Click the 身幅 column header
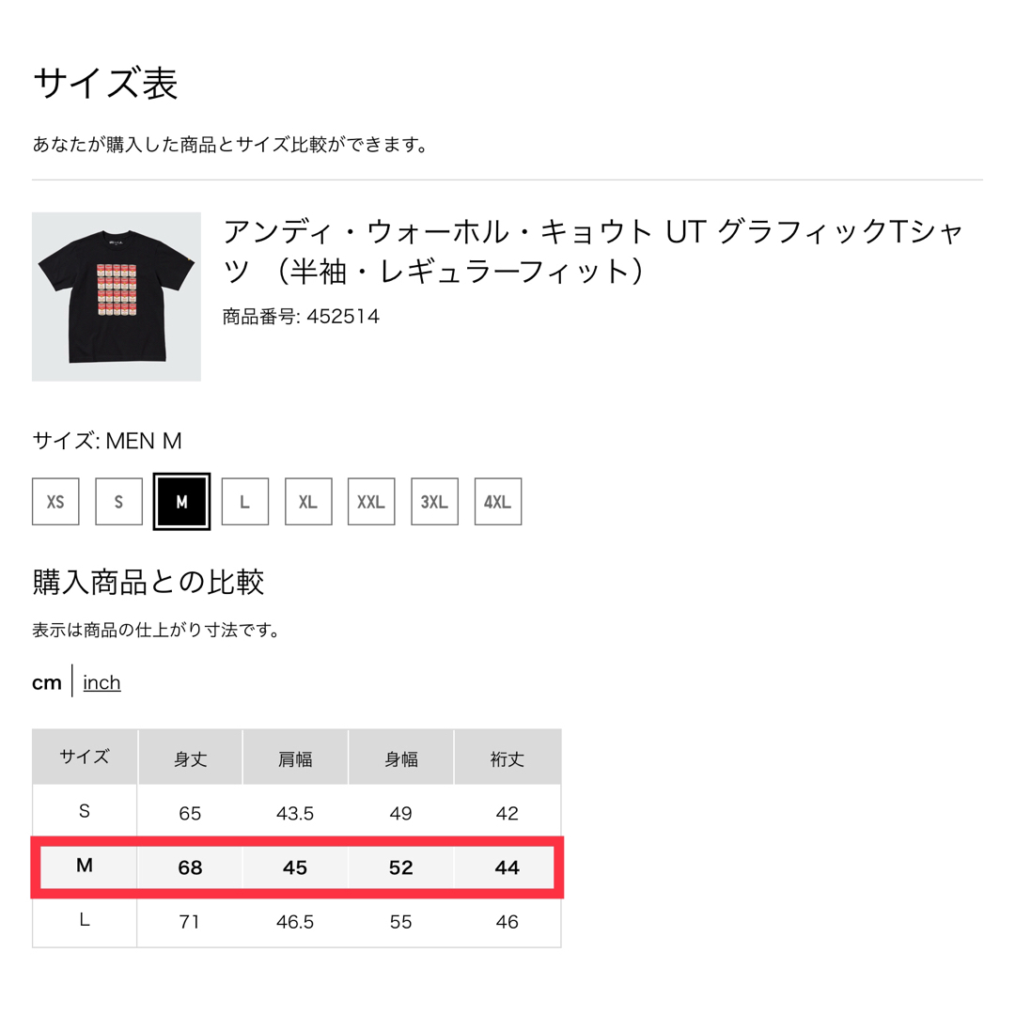 (400, 757)
